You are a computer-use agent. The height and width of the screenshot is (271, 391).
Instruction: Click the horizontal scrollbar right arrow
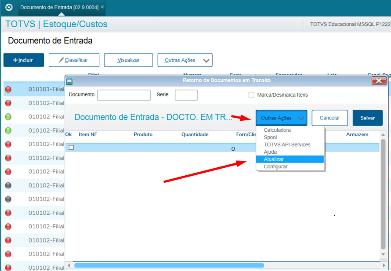click(x=384, y=265)
